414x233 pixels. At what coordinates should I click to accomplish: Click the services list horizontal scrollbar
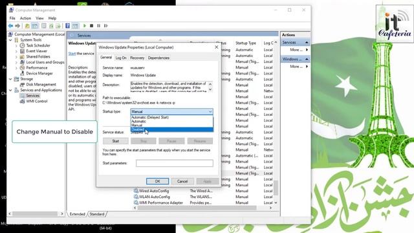[197, 208]
